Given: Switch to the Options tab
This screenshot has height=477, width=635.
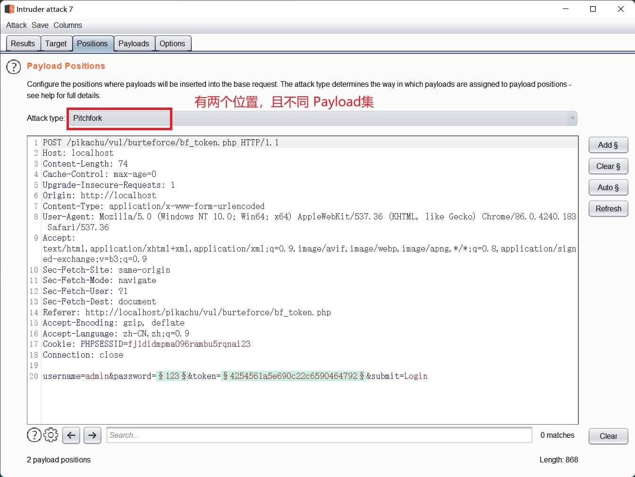Looking at the screenshot, I should [x=172, y=43].
